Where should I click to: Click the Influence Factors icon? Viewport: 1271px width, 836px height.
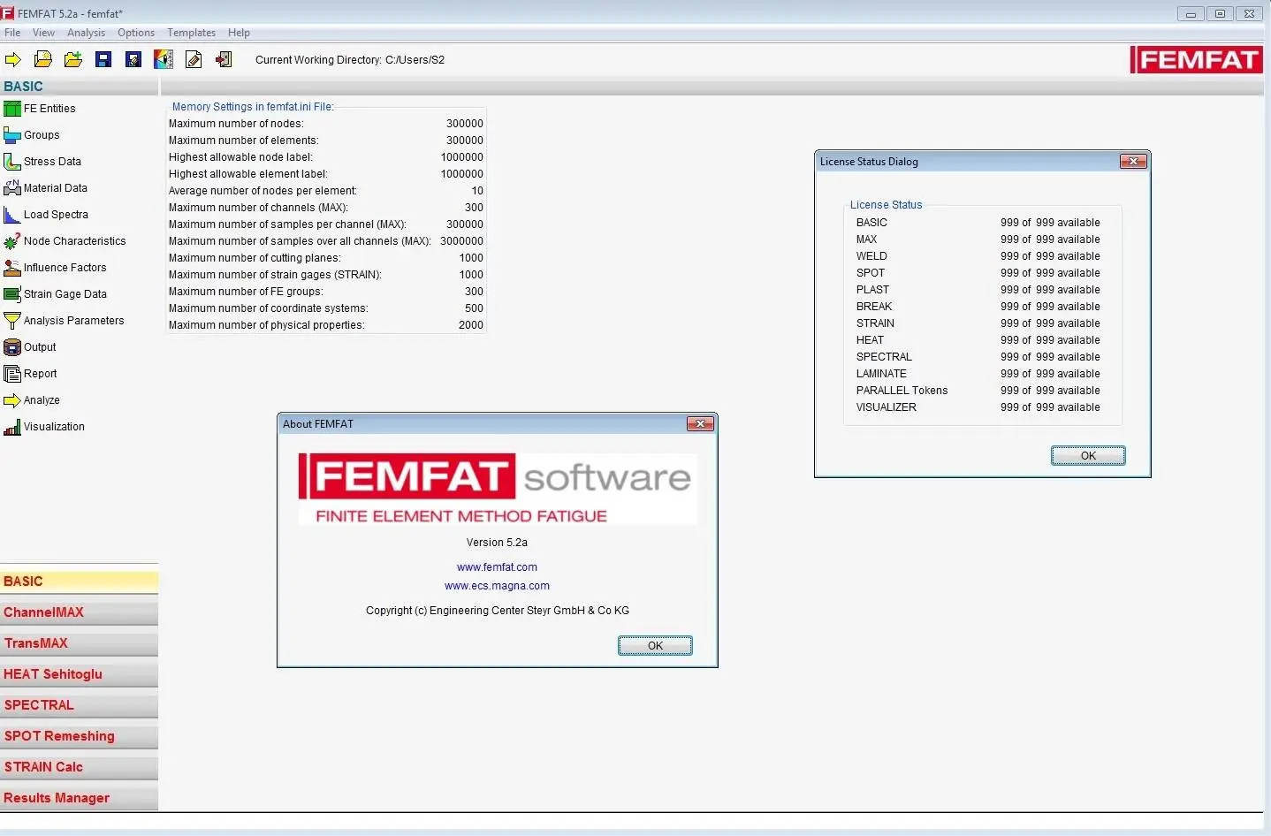tap(12, 268)
